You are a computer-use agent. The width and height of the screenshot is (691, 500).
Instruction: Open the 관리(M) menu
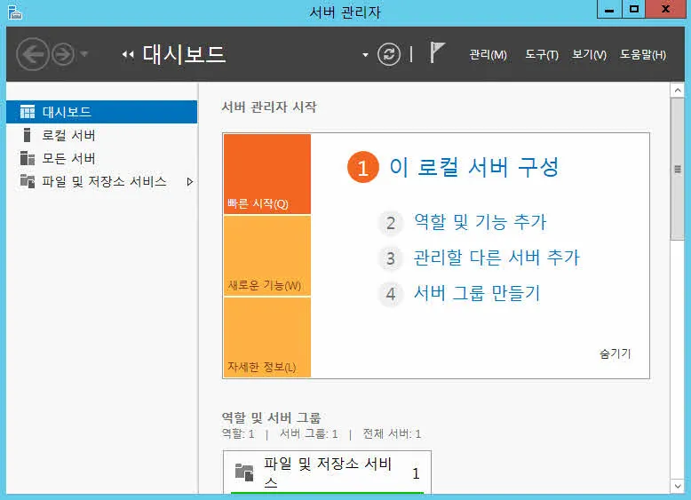488,55
